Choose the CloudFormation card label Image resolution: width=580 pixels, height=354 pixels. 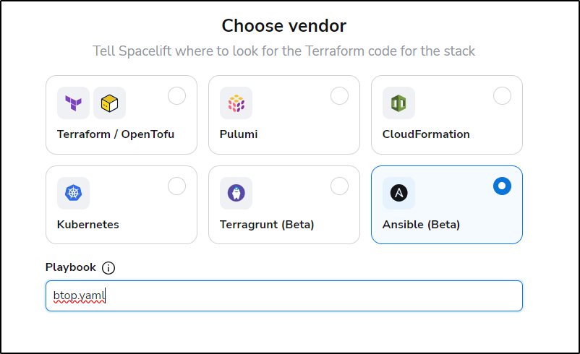tap(426, 134)
